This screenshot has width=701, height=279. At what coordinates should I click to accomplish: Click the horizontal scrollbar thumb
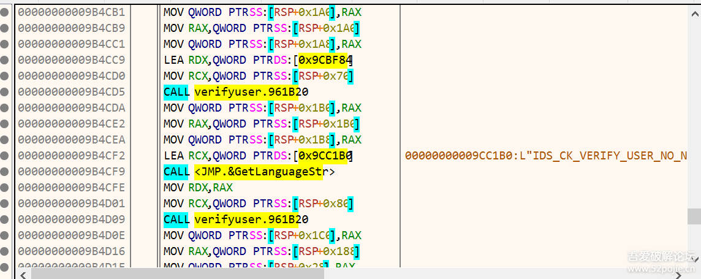[178, 273]
